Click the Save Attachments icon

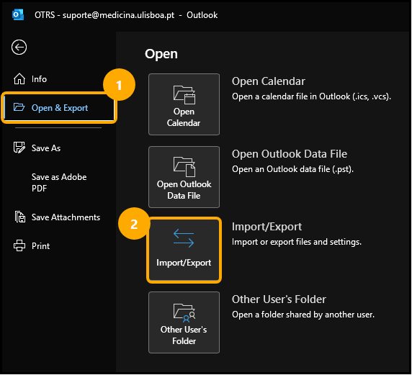pyautogui.click(x=19, y=217)
